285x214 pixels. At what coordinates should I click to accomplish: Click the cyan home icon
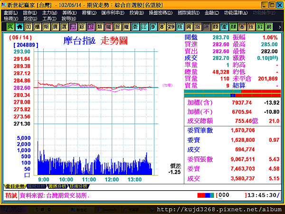coord(19,27)
